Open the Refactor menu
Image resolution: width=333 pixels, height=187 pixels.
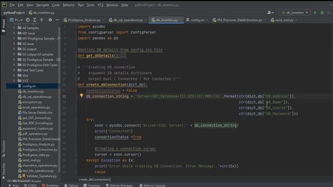69,5
